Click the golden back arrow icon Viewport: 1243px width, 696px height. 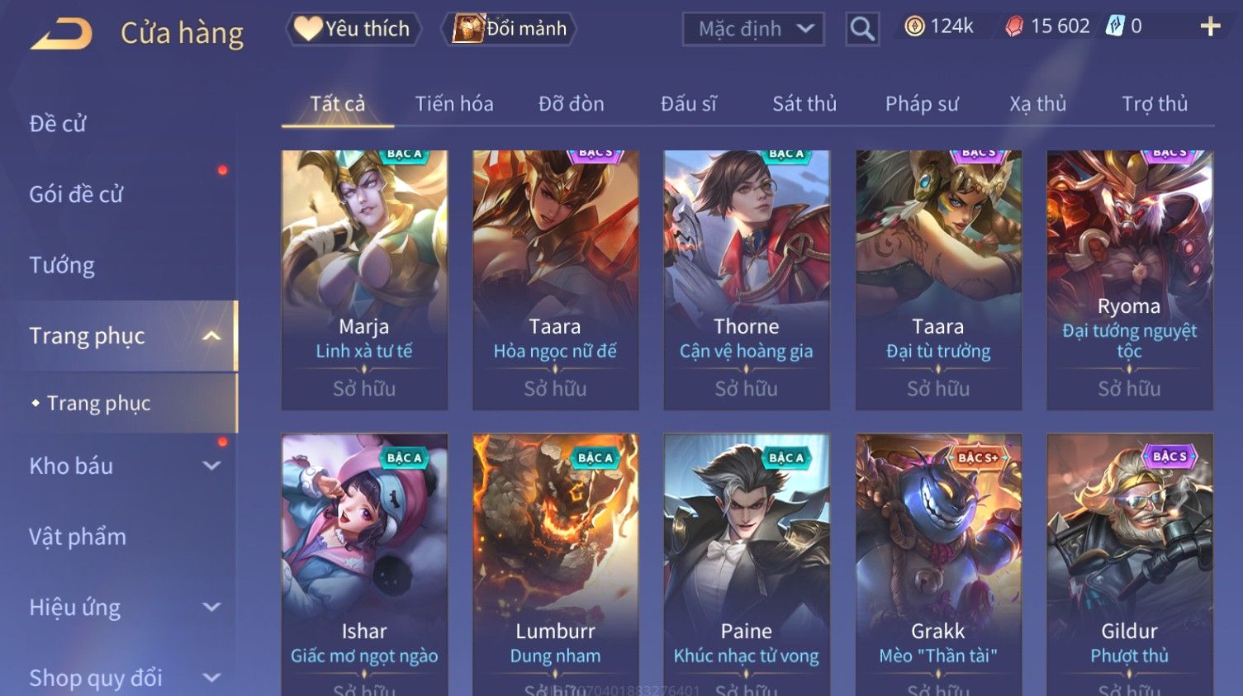coord(62,35)
